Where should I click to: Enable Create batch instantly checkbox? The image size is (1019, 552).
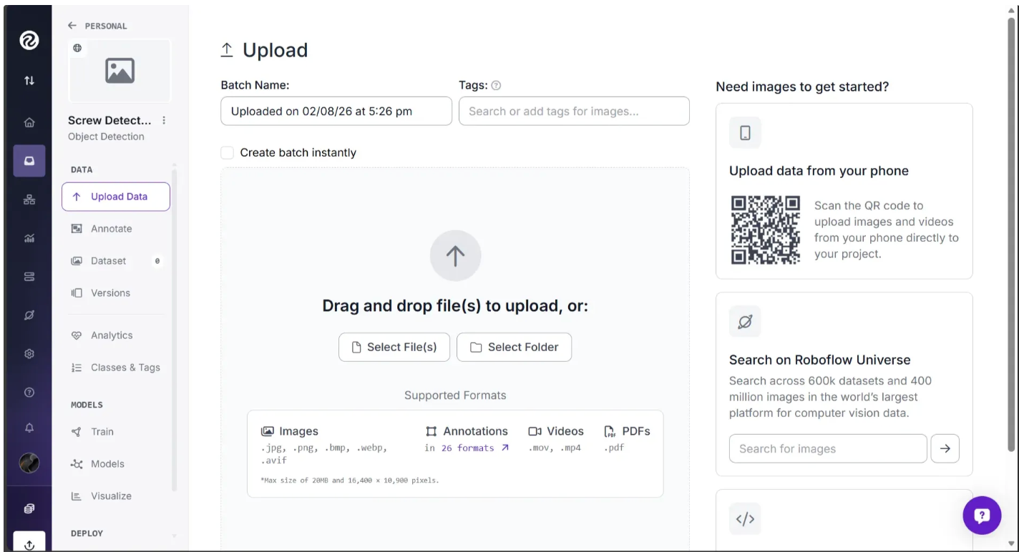(x=228, y=152)
